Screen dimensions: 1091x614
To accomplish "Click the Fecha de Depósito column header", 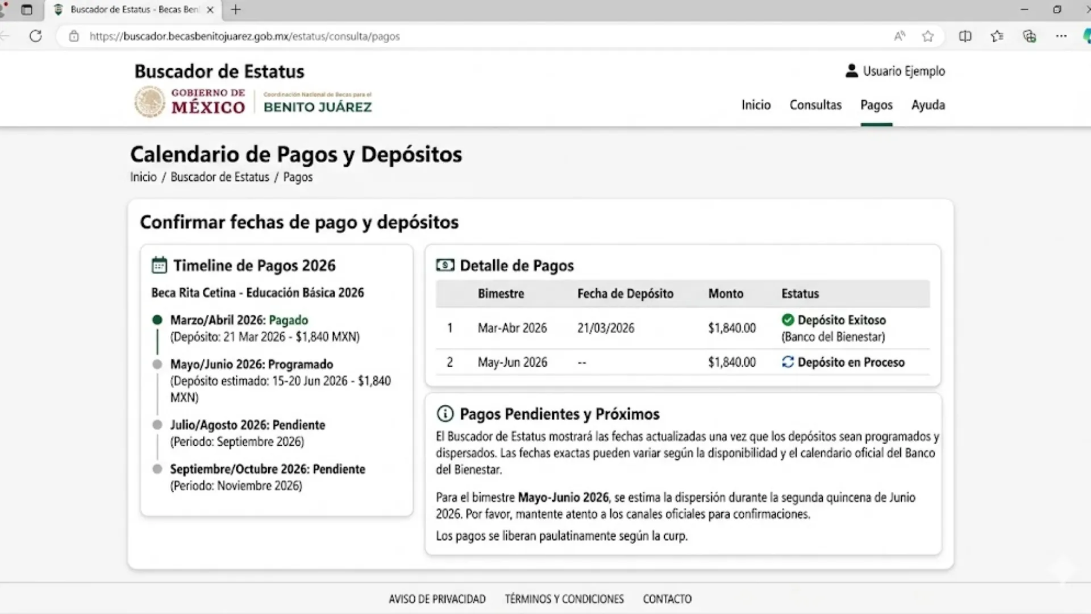I will pyautogui.click(x=625, y=294).
